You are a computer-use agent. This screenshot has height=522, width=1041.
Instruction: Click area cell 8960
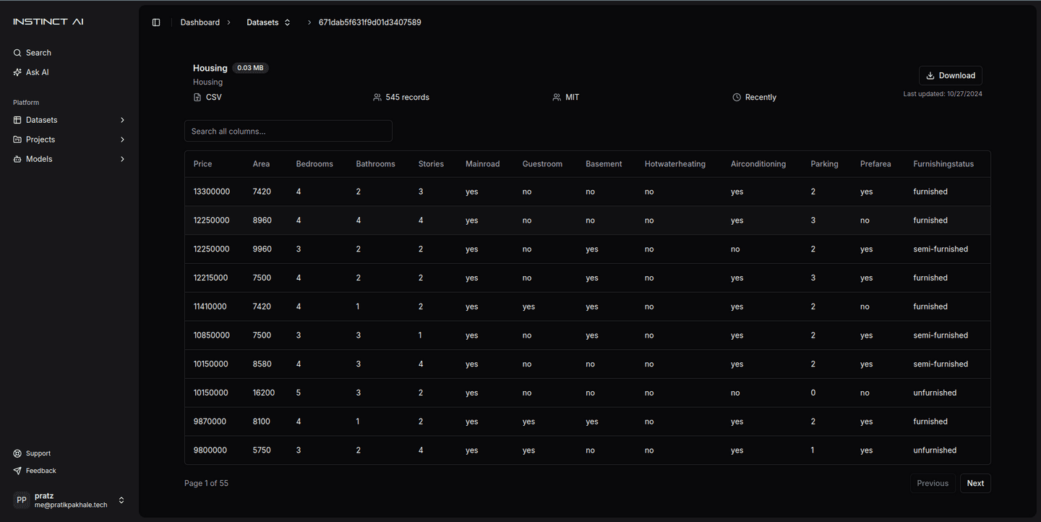tap(262, 221)
